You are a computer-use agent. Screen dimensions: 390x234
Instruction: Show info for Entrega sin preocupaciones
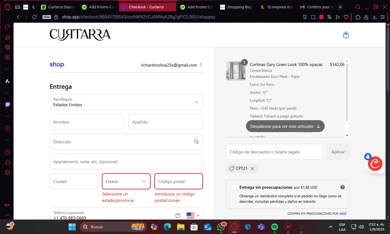(x=343, y=187)
